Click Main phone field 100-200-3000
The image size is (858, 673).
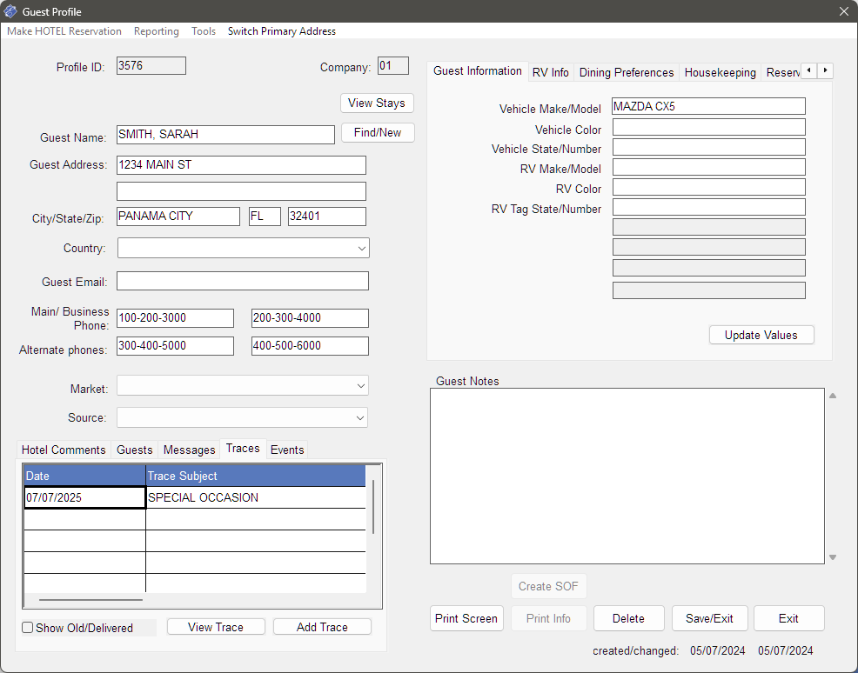[175, 318]
